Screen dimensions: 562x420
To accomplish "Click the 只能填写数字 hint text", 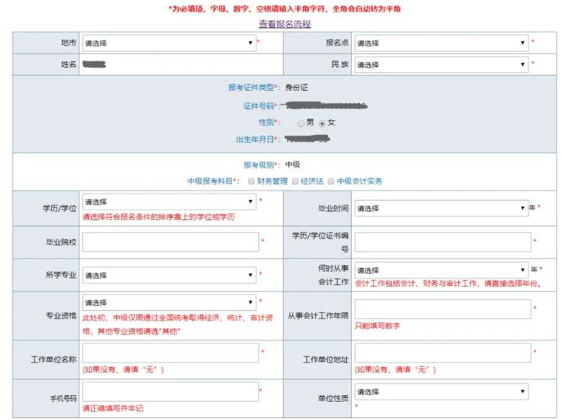I will click(x=378, y=326).
